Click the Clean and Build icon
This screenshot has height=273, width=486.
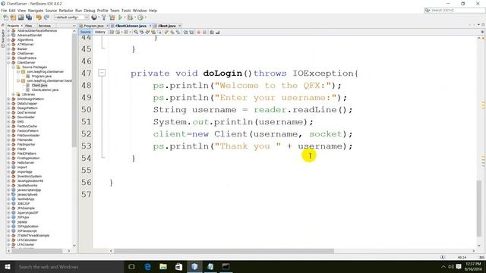112,17
